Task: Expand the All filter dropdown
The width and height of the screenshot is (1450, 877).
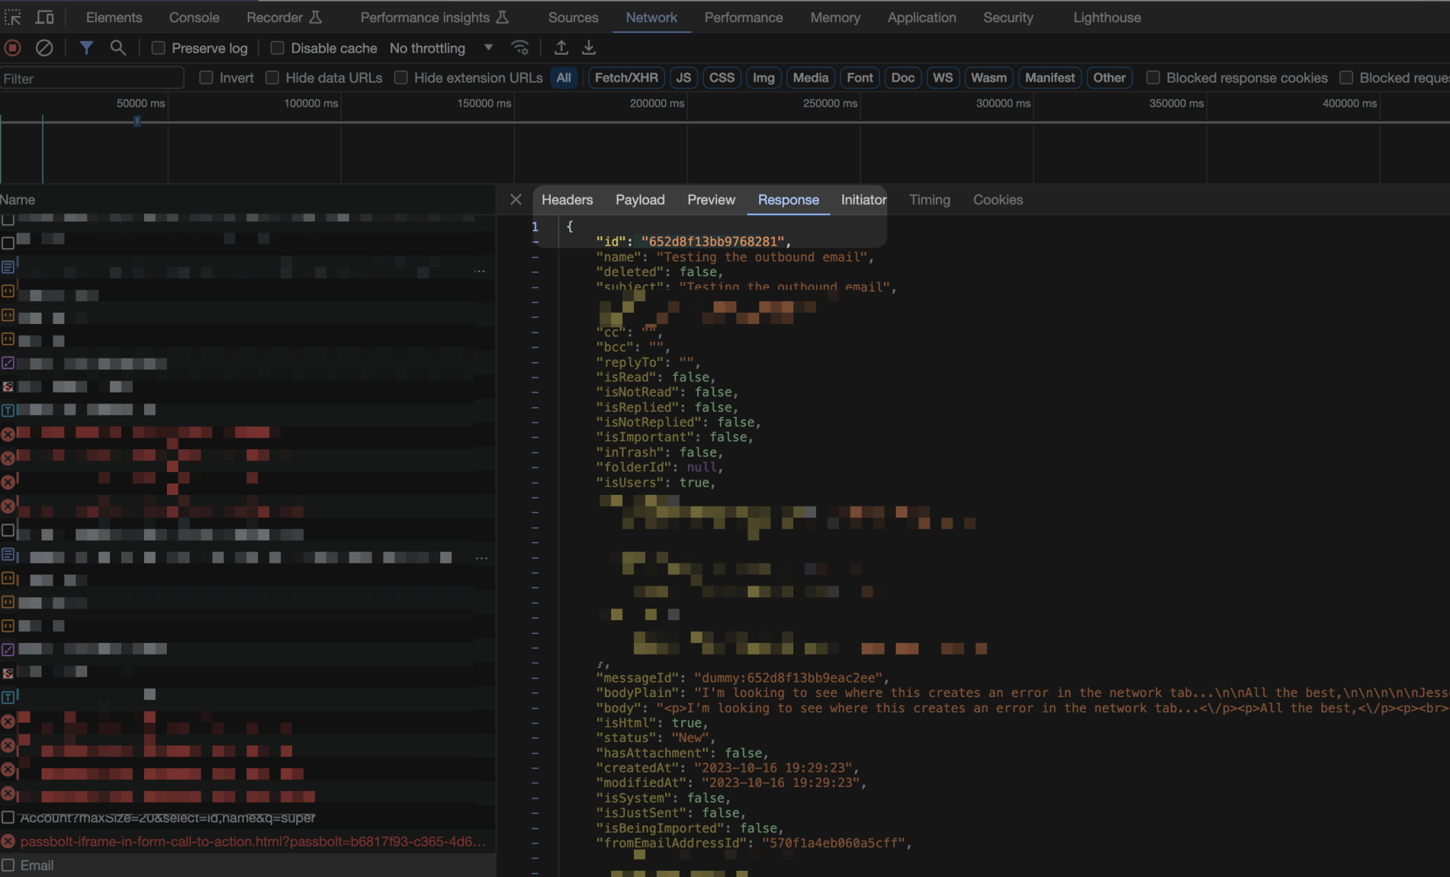Action: pos(565,78)
